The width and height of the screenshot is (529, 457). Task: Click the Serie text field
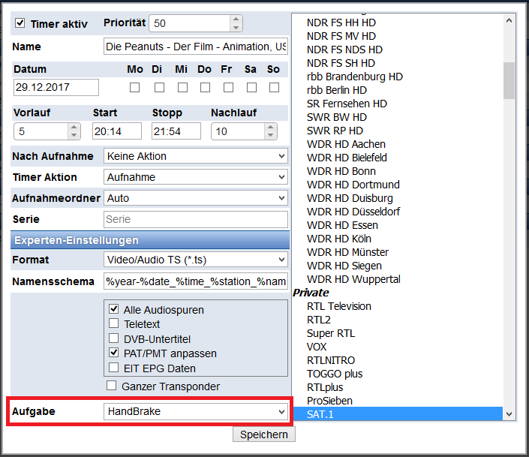point(195,219)
